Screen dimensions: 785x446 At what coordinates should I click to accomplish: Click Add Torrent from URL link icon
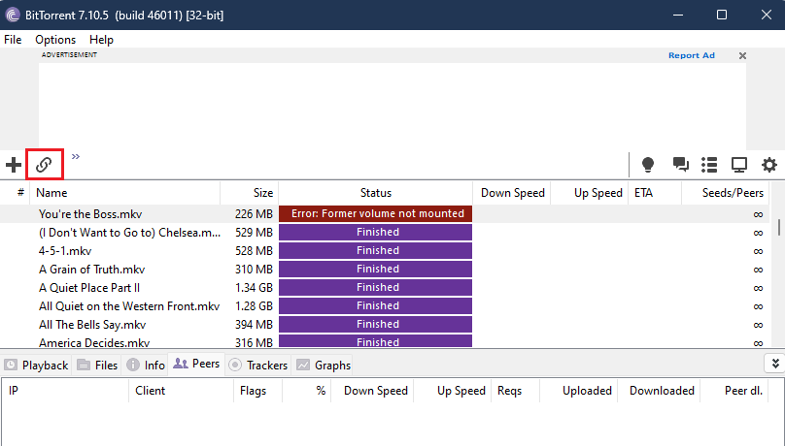tap(44, 164)
